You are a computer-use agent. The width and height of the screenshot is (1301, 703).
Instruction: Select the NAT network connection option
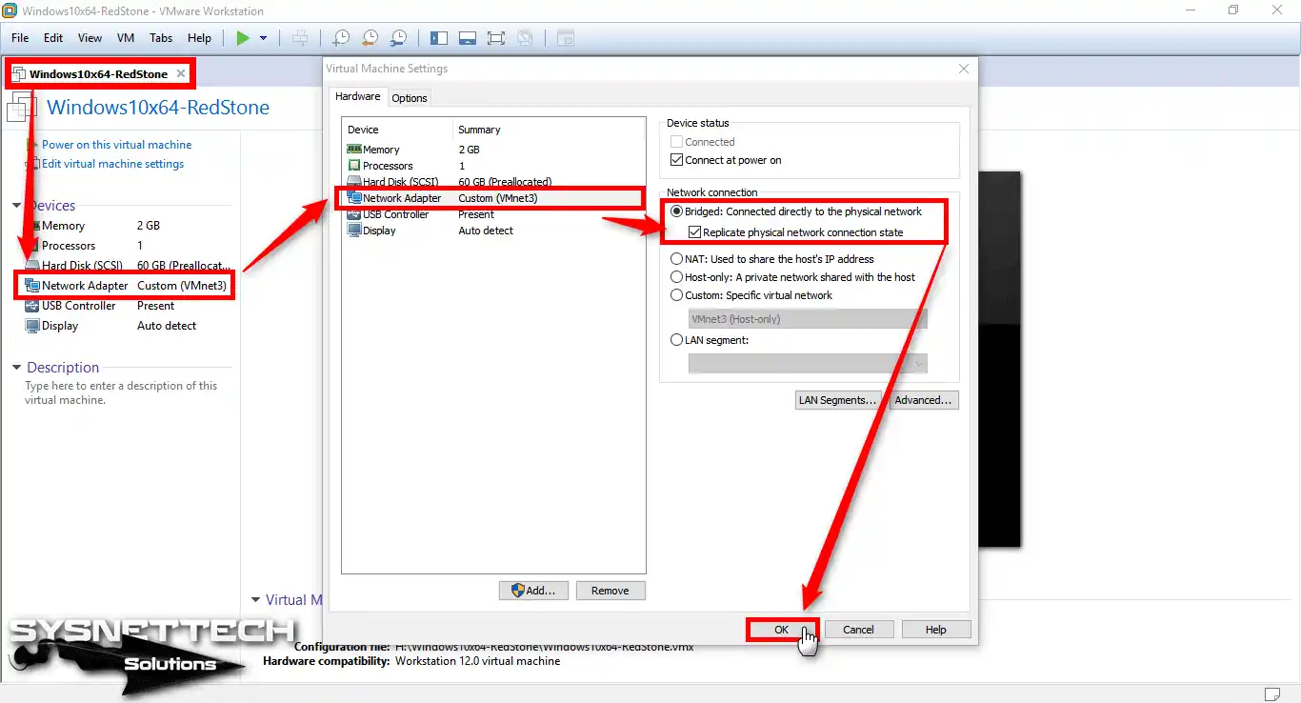pyautogui.click(x=677, y=259)
